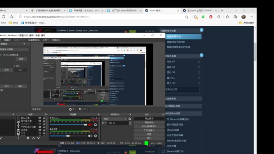
Task: Click the Steam page vertical scrollbar
Action: (255, 52)
